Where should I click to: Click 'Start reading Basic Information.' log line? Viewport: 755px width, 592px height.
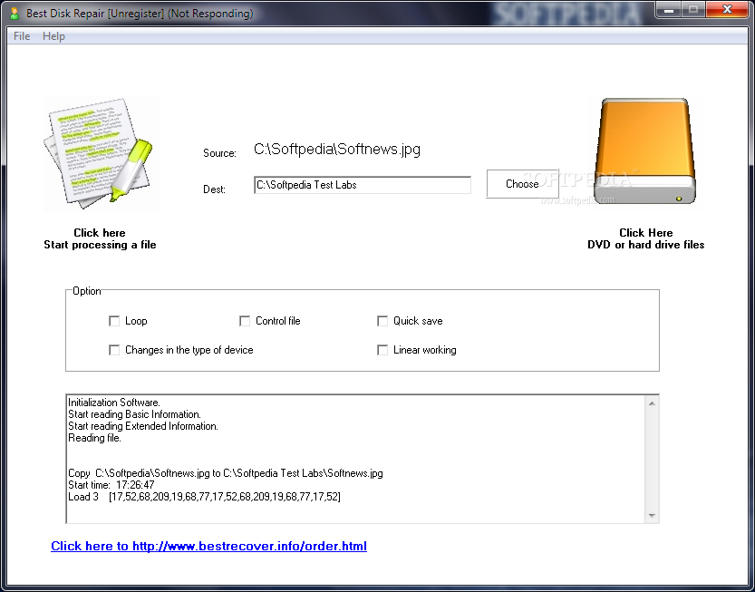[134, 414]
